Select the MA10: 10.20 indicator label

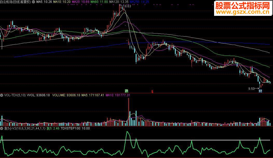[x=62, y=2]
